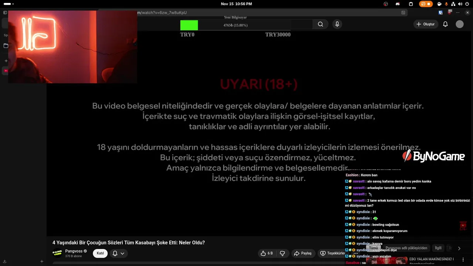The height and width of the screenshot is (266, 473).
Task: Open the red extension with the 60 badge
Action: point(450,12)
